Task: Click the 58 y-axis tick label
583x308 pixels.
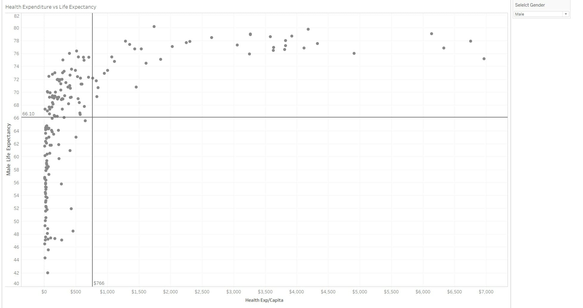Action: (16, 170)
